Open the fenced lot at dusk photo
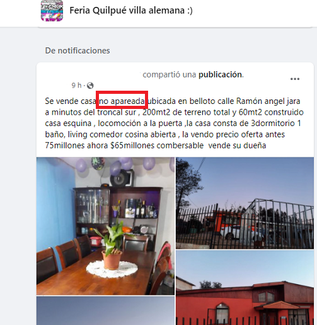This screenshot has height=325, width=317. (245, 203)
